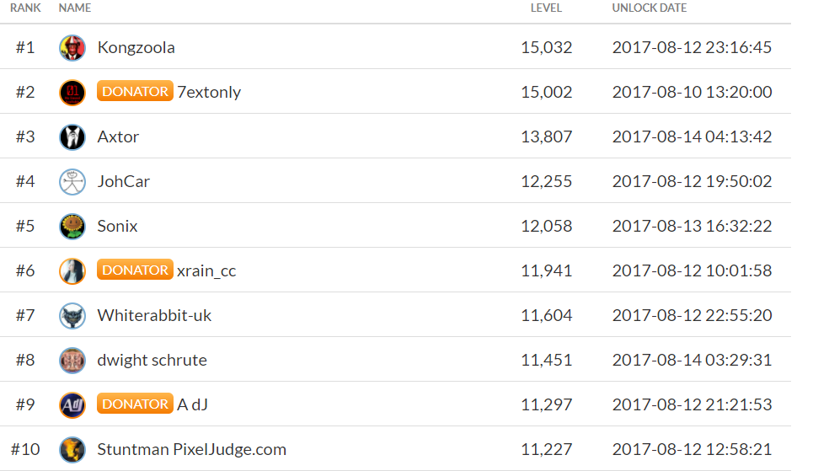This screenshot has width=813, height=471.
Task: Sort by UNLOCK DATE column header
Action: pos(649,8)
